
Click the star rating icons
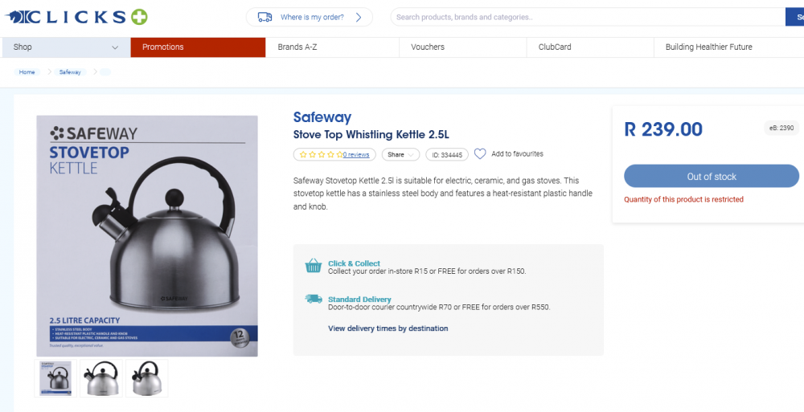pyautogui.click(x=321, y=154)
